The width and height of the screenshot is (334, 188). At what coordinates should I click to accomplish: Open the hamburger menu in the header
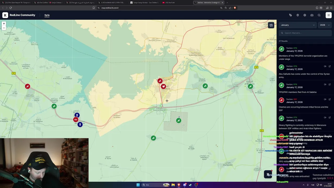pyautogui.click(x=329, y=15)
